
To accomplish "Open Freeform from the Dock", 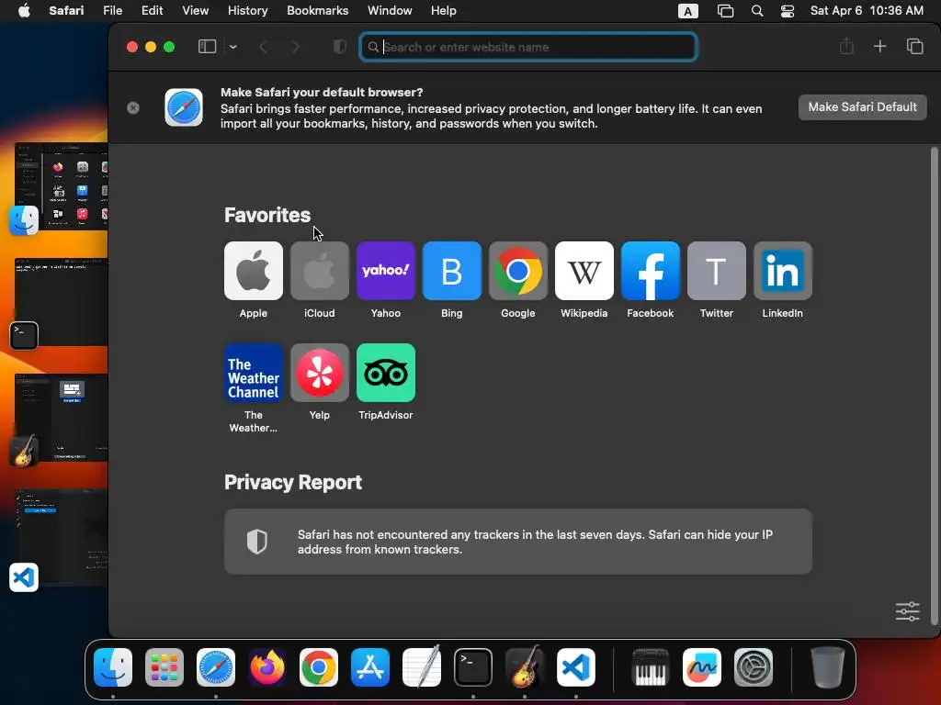I will 701,667.
